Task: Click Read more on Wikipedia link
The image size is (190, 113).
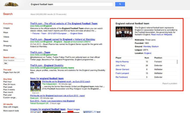Action: [x=162, y=35]
